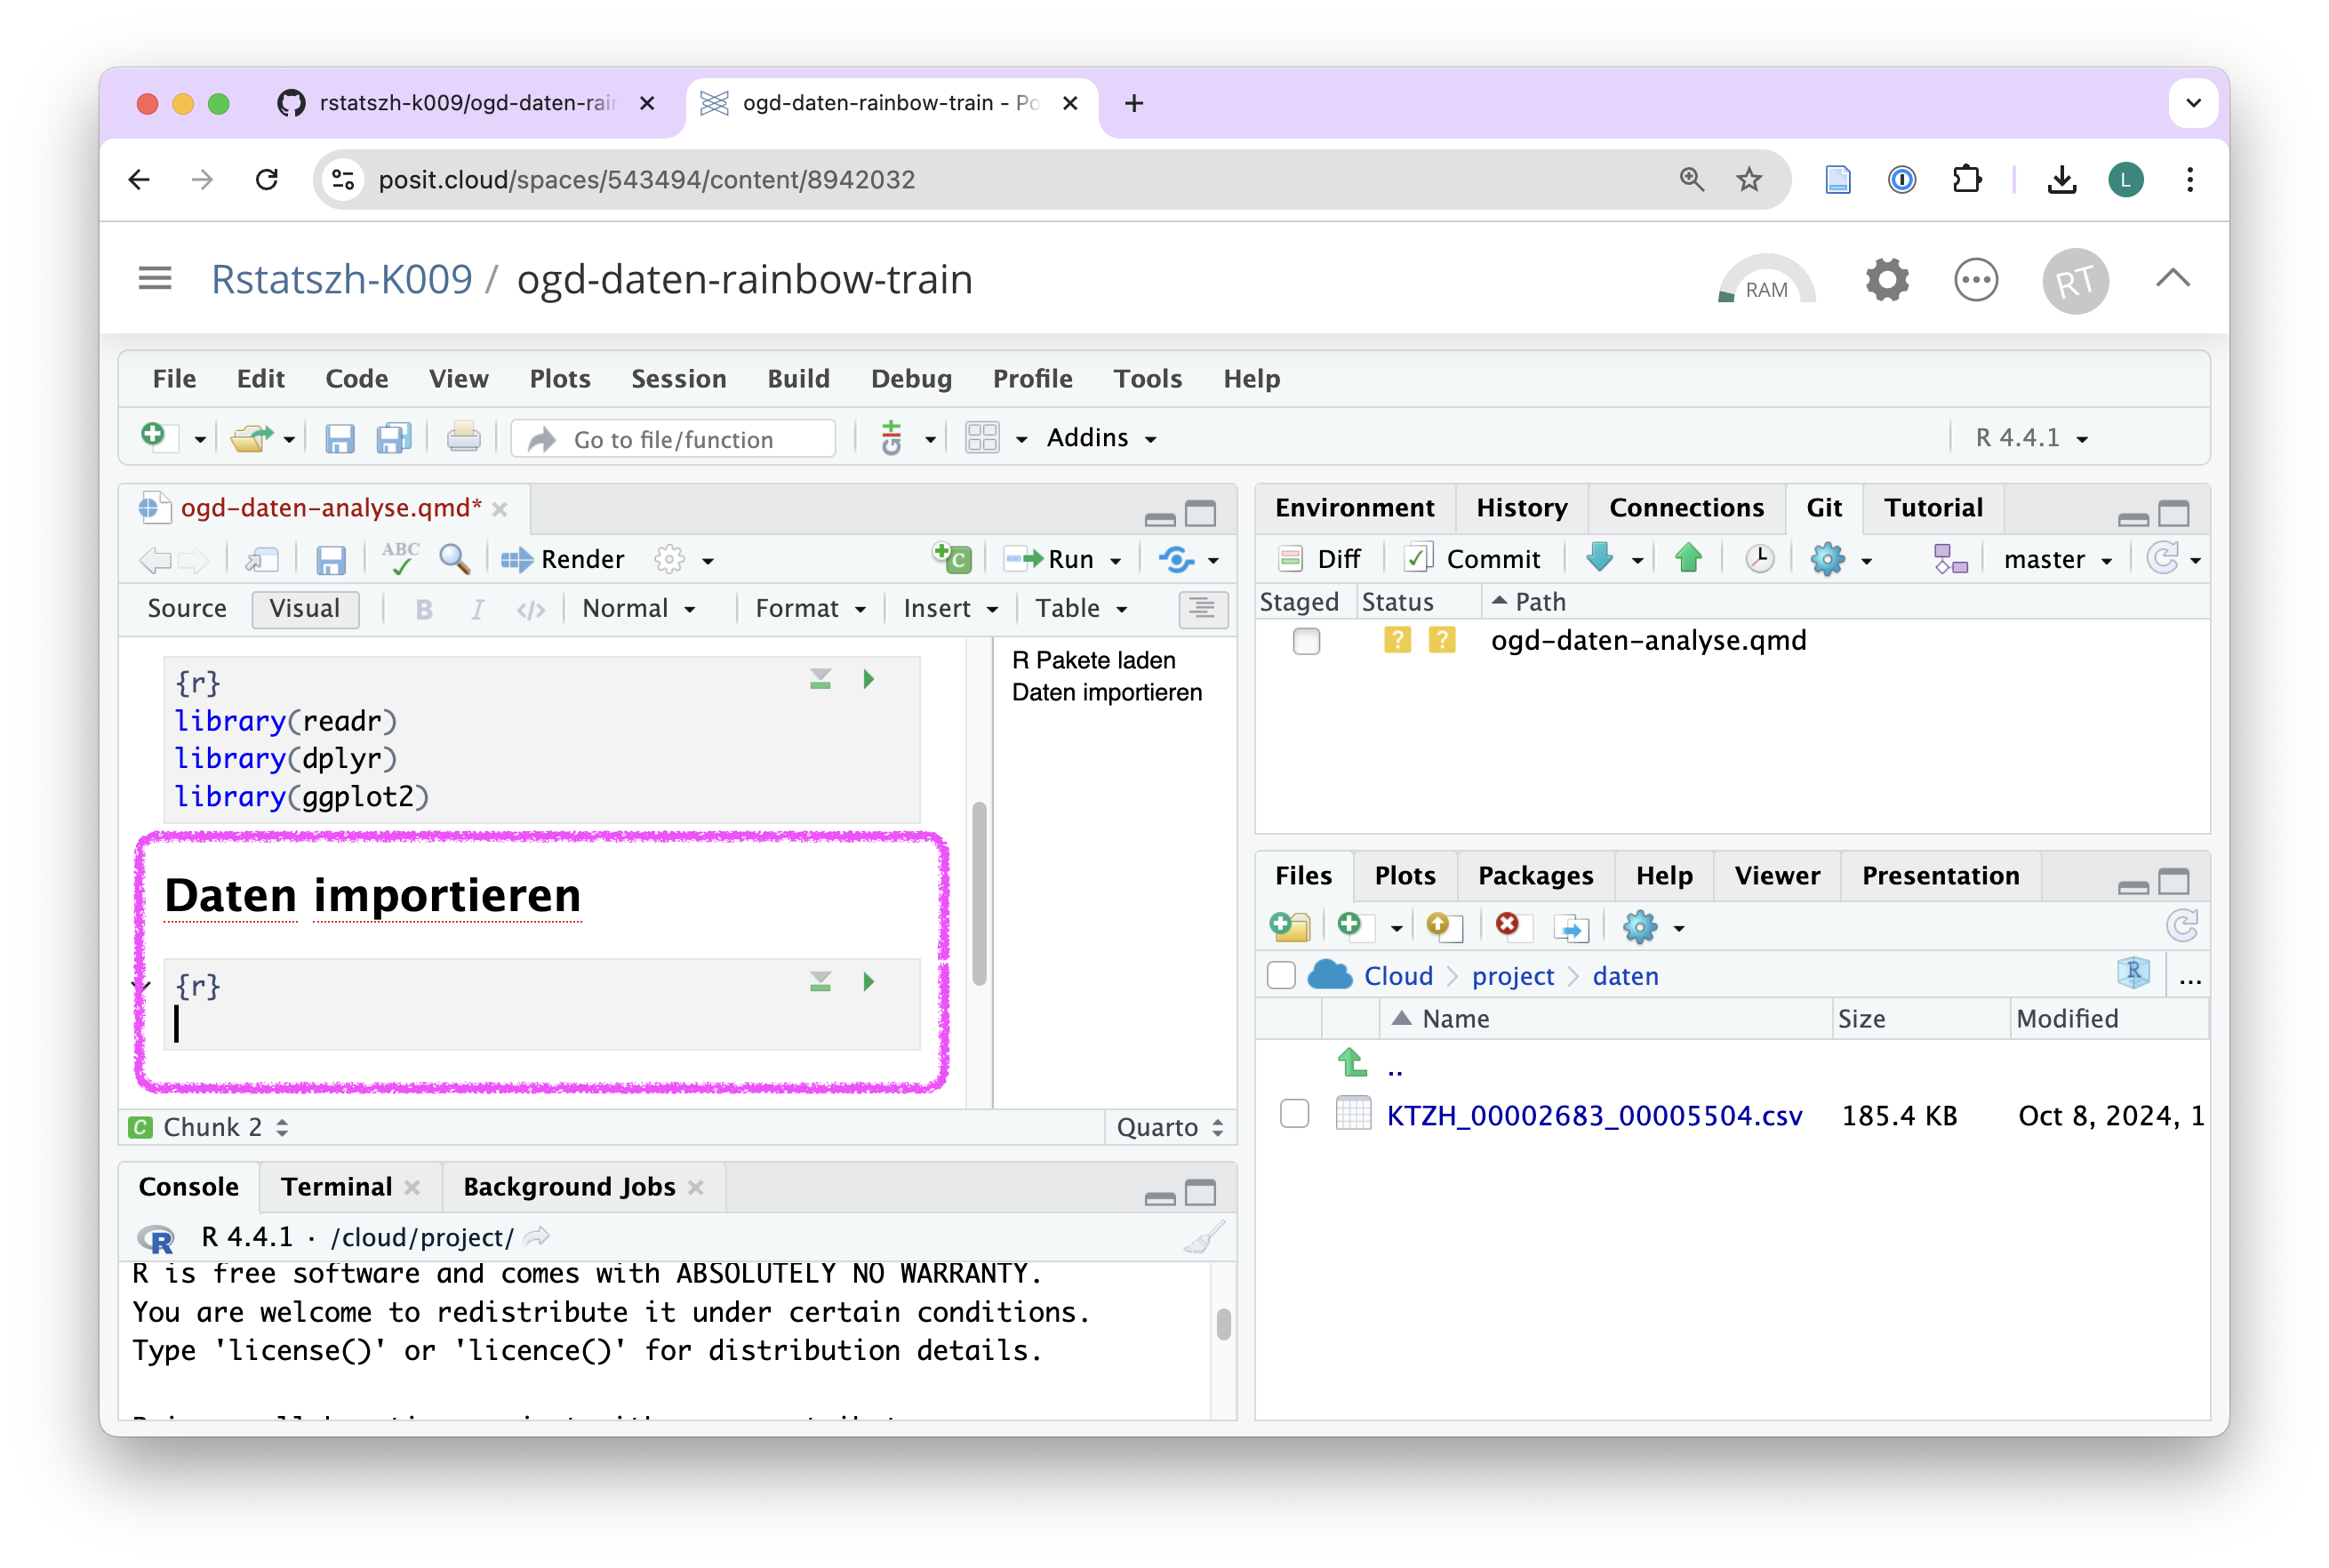Viewport: 2329px width, 1568px height.
Task: Save the qmd file from the editor toolbar
Action: point(330,559)
